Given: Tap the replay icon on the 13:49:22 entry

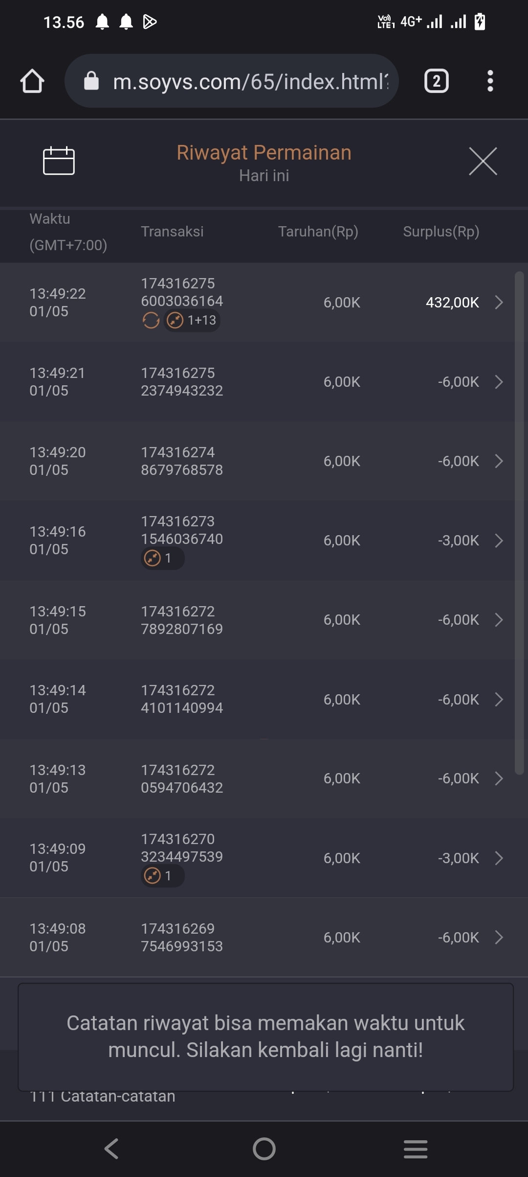Looking at the screenshot, I should [x=151, y=321].
